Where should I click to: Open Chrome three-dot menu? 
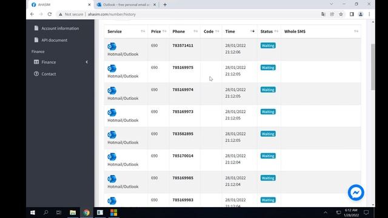[x=369, y=15]
